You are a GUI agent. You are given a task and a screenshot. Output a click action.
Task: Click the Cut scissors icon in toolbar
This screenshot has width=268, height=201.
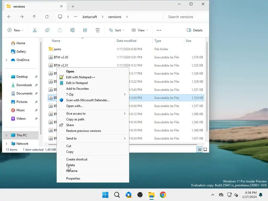pyautogui.click(x=35, y=30)
